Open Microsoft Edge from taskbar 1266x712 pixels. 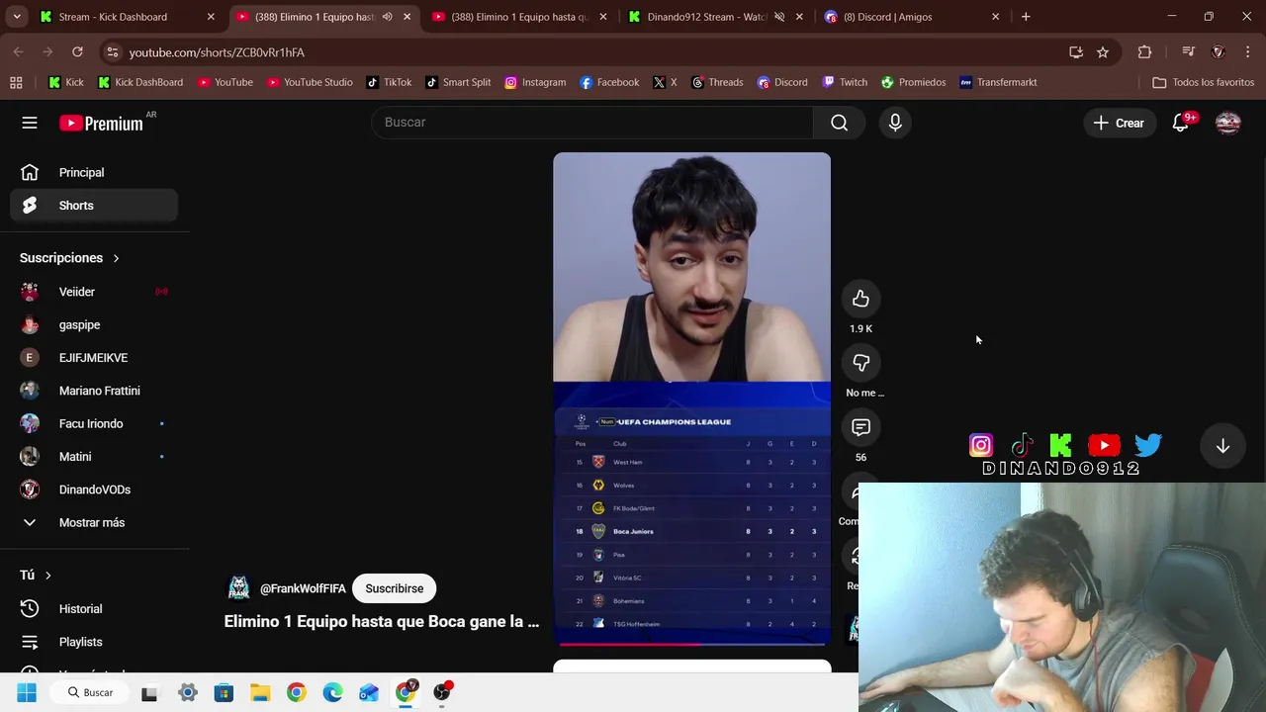332,692
